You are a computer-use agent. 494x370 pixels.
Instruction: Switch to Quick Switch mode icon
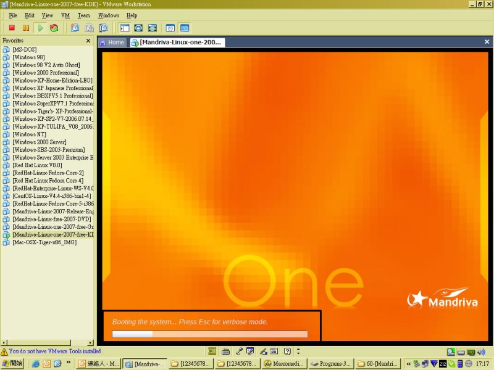click(138, 28)
